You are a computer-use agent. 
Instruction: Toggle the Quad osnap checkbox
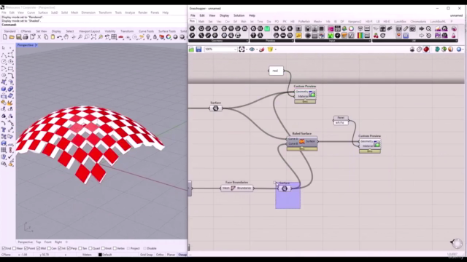point(90,248)
